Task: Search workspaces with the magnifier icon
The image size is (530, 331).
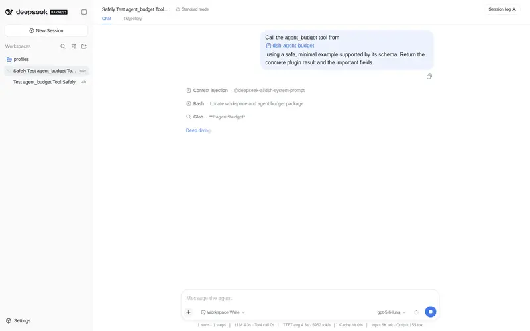Action: (x=63, y=46)
